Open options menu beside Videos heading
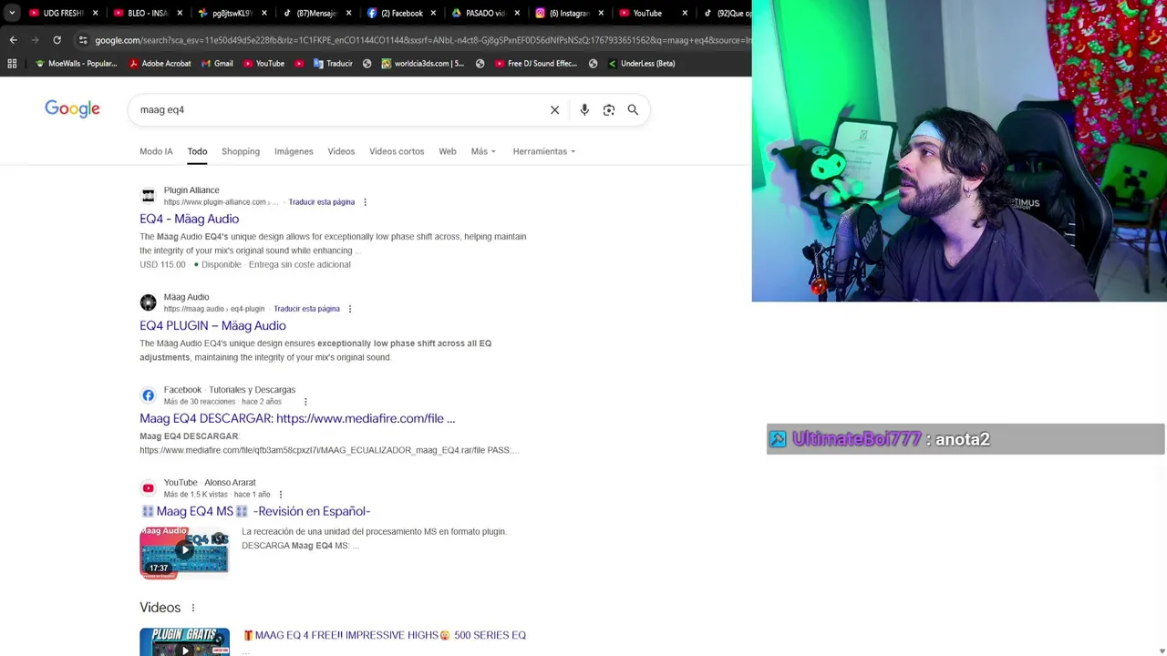 (x=192, y=608)
